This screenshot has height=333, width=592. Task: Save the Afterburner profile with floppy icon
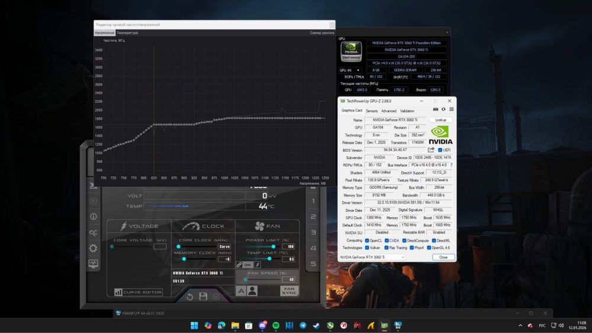pos(203,296)
